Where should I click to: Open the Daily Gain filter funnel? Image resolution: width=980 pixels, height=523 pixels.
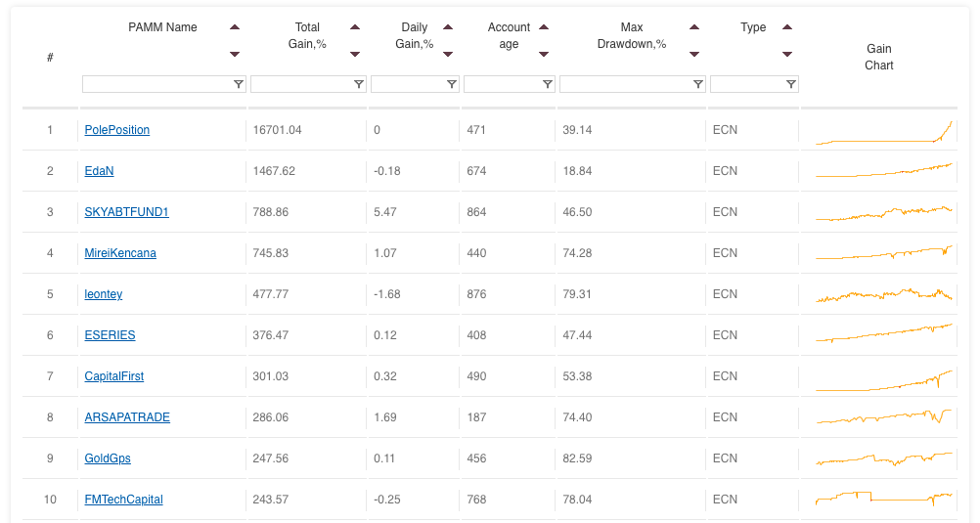(x=451, y=84)
